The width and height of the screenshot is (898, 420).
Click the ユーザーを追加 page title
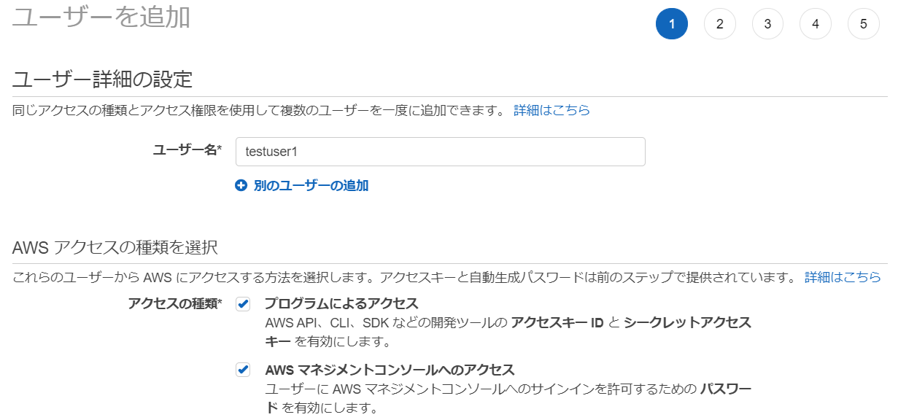tap(101, 17)
